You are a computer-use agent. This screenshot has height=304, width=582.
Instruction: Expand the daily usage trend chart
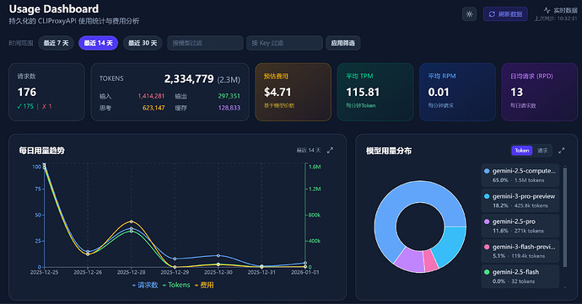[x=330, y=151]
